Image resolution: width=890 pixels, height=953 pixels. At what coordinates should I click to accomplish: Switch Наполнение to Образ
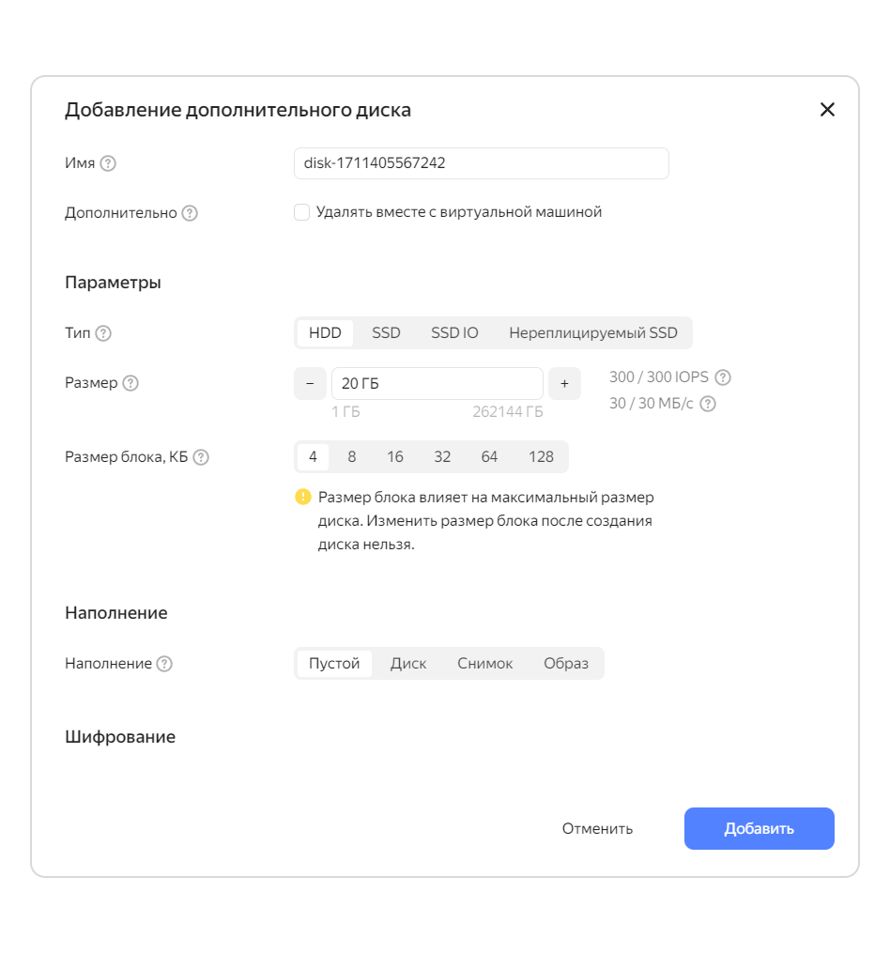click(566, 664)
